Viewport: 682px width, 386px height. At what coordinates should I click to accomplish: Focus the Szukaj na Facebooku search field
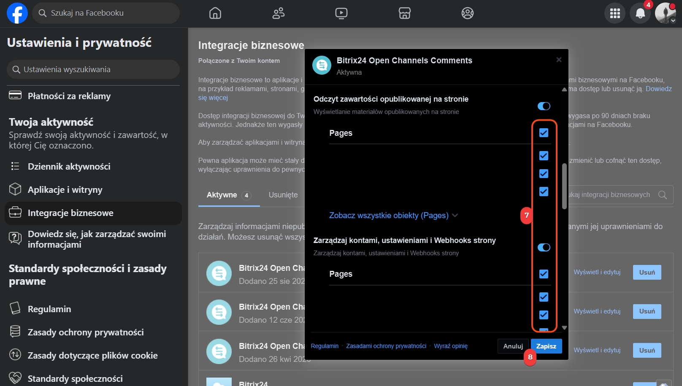pos(106,13)
